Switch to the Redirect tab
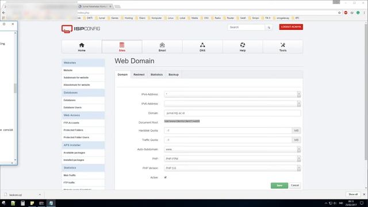The height and width of the screenshot is (207, 368). pos(139,75)
